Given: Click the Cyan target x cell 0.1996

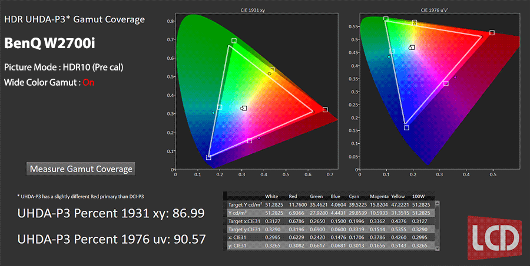Looking at the screenshot, I should [357, 221].
